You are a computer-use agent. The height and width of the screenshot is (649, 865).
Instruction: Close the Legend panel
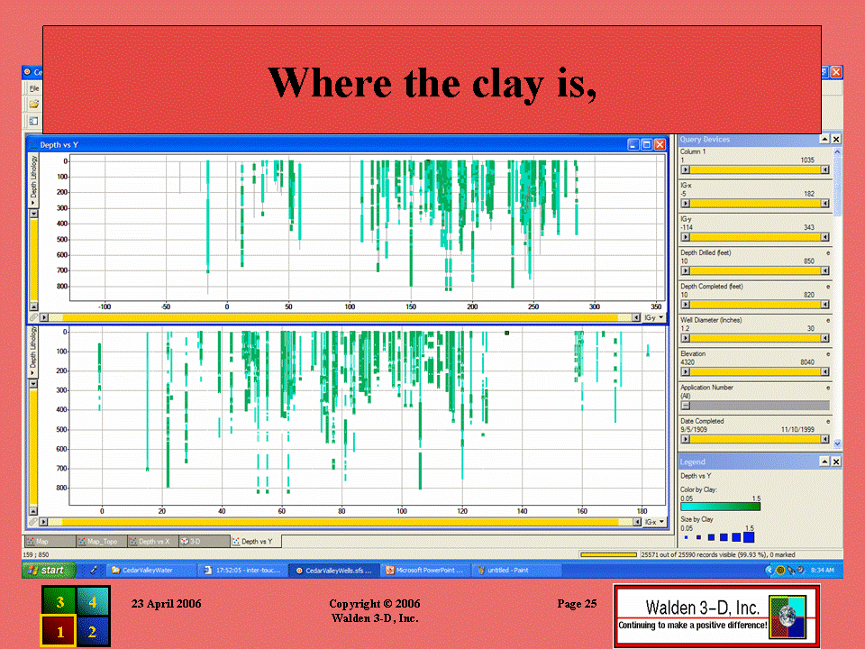836,462
